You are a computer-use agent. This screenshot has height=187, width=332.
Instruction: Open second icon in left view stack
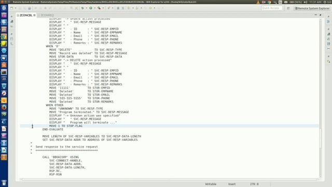[12, 21]
